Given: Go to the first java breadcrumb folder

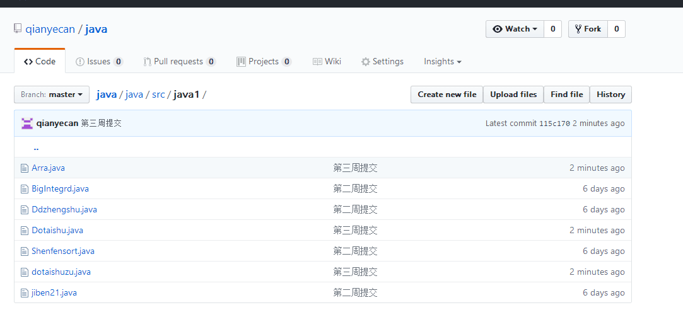Looking at the screenshot, I should coord(107,95).
